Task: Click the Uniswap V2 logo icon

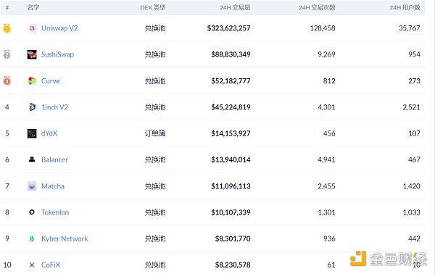Action: 32,28
